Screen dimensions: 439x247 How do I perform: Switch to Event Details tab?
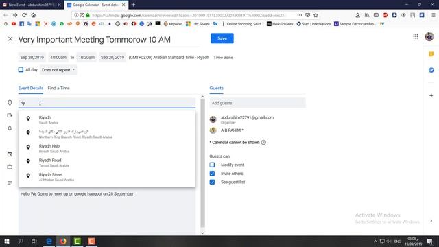(x=30, y=88)
